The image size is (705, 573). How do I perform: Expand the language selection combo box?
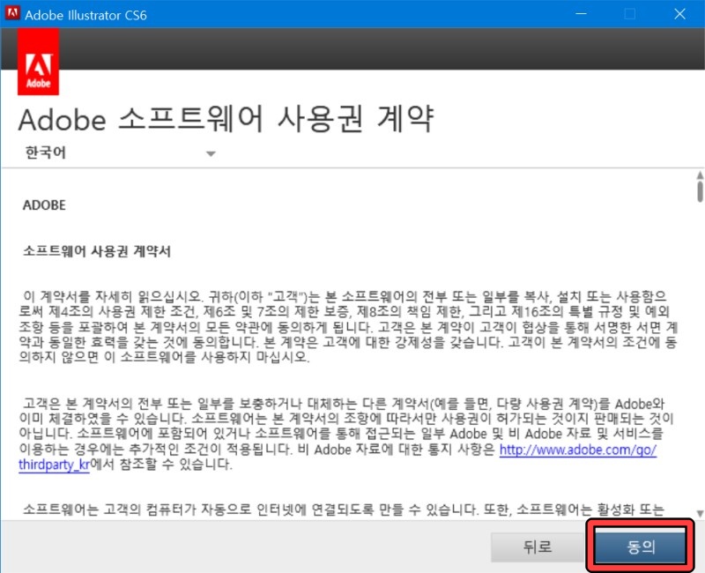tap(115, 153)
